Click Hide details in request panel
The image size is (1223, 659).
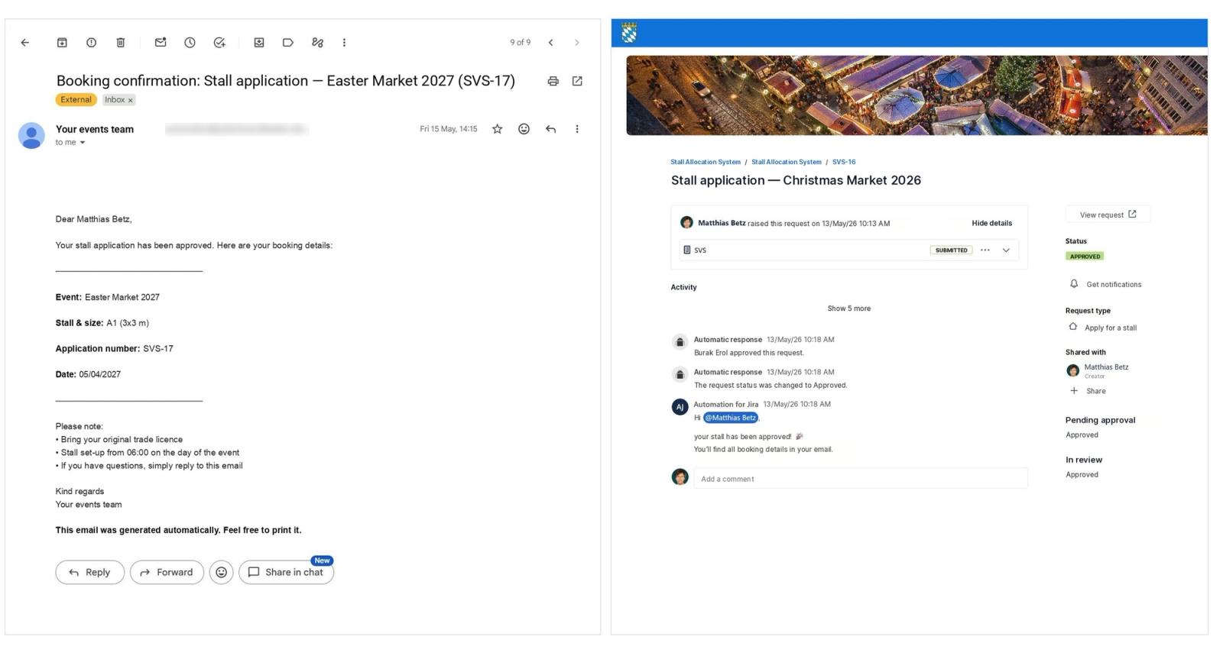[991, 223]
